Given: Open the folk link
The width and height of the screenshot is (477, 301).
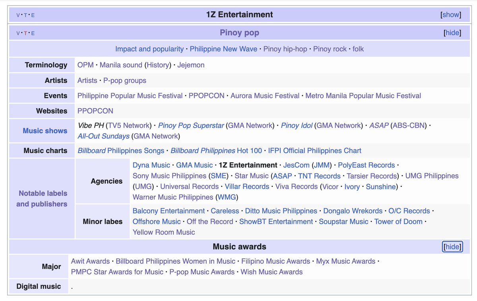Looking at the screenshot, I should 358,49.
